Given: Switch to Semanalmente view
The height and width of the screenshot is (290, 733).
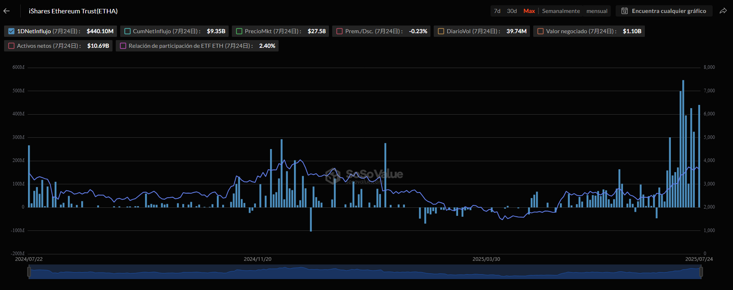Looking at the screenshot, I should tap(561, 11).
